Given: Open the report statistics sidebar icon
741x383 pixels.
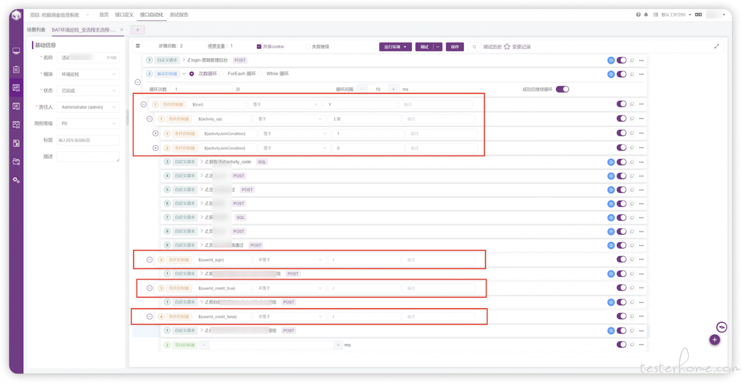Looking at the screenshot, I should pos(16,143).
